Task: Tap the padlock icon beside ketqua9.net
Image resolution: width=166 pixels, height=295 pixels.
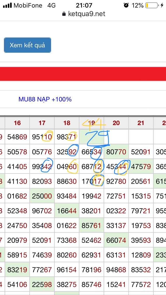Action: click(x=64, y=14)
